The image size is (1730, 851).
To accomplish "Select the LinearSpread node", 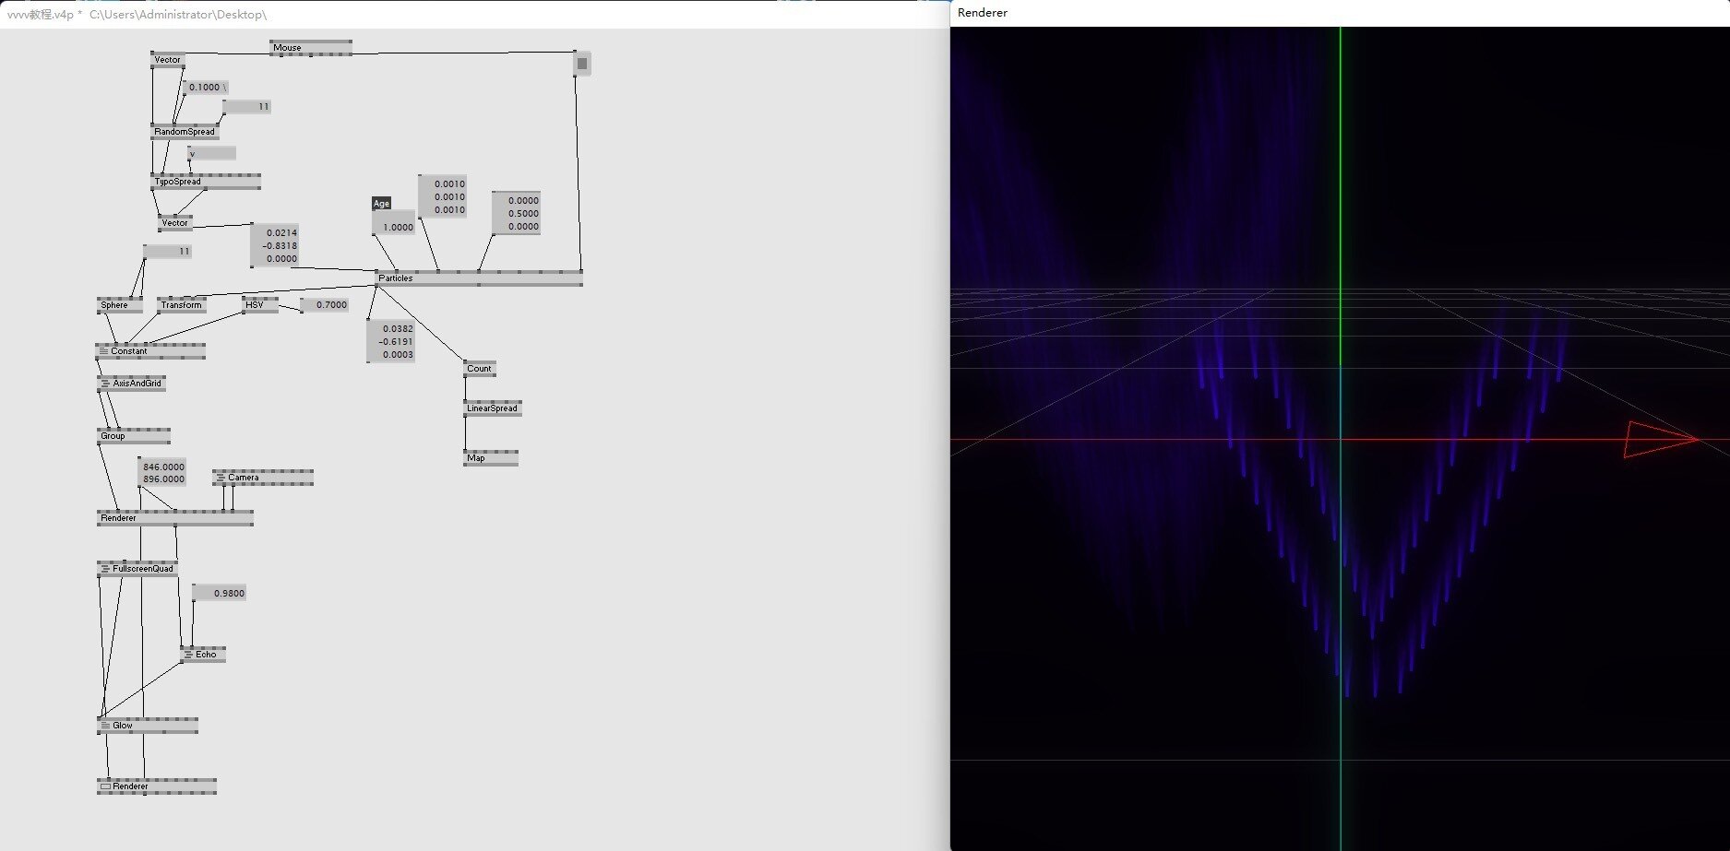I will click(493, 408).
